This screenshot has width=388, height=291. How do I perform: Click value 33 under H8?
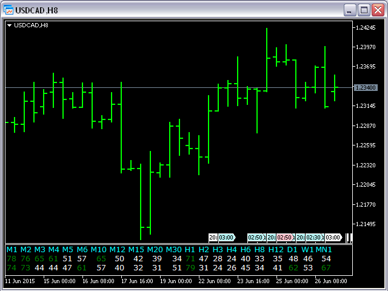259,259
